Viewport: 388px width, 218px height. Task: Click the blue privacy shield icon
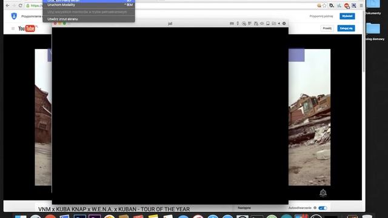coord(14,16)
